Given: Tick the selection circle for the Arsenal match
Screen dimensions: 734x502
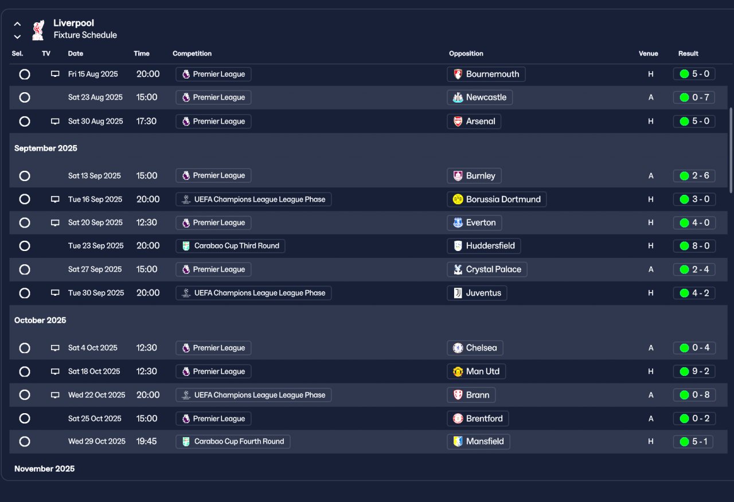Looking at the screenshot, I should (x=25, y=121).
